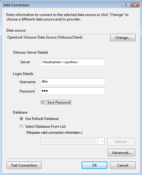Viewport: 142px width, 175px height.
Task: Click into the Password field
Action: point(73,91)
